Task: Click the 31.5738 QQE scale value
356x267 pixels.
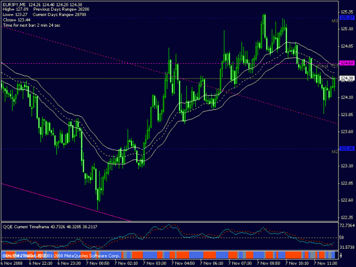Action: coord(347,247)
